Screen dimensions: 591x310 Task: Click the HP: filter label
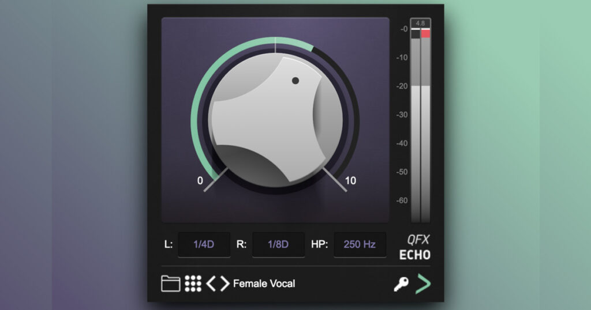click(320, 244)
